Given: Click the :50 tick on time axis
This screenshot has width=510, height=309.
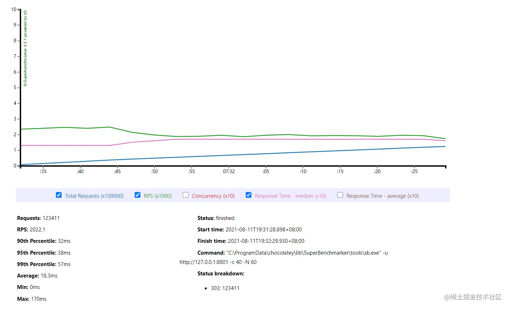Looking at the screenshot, I should 154,171.
